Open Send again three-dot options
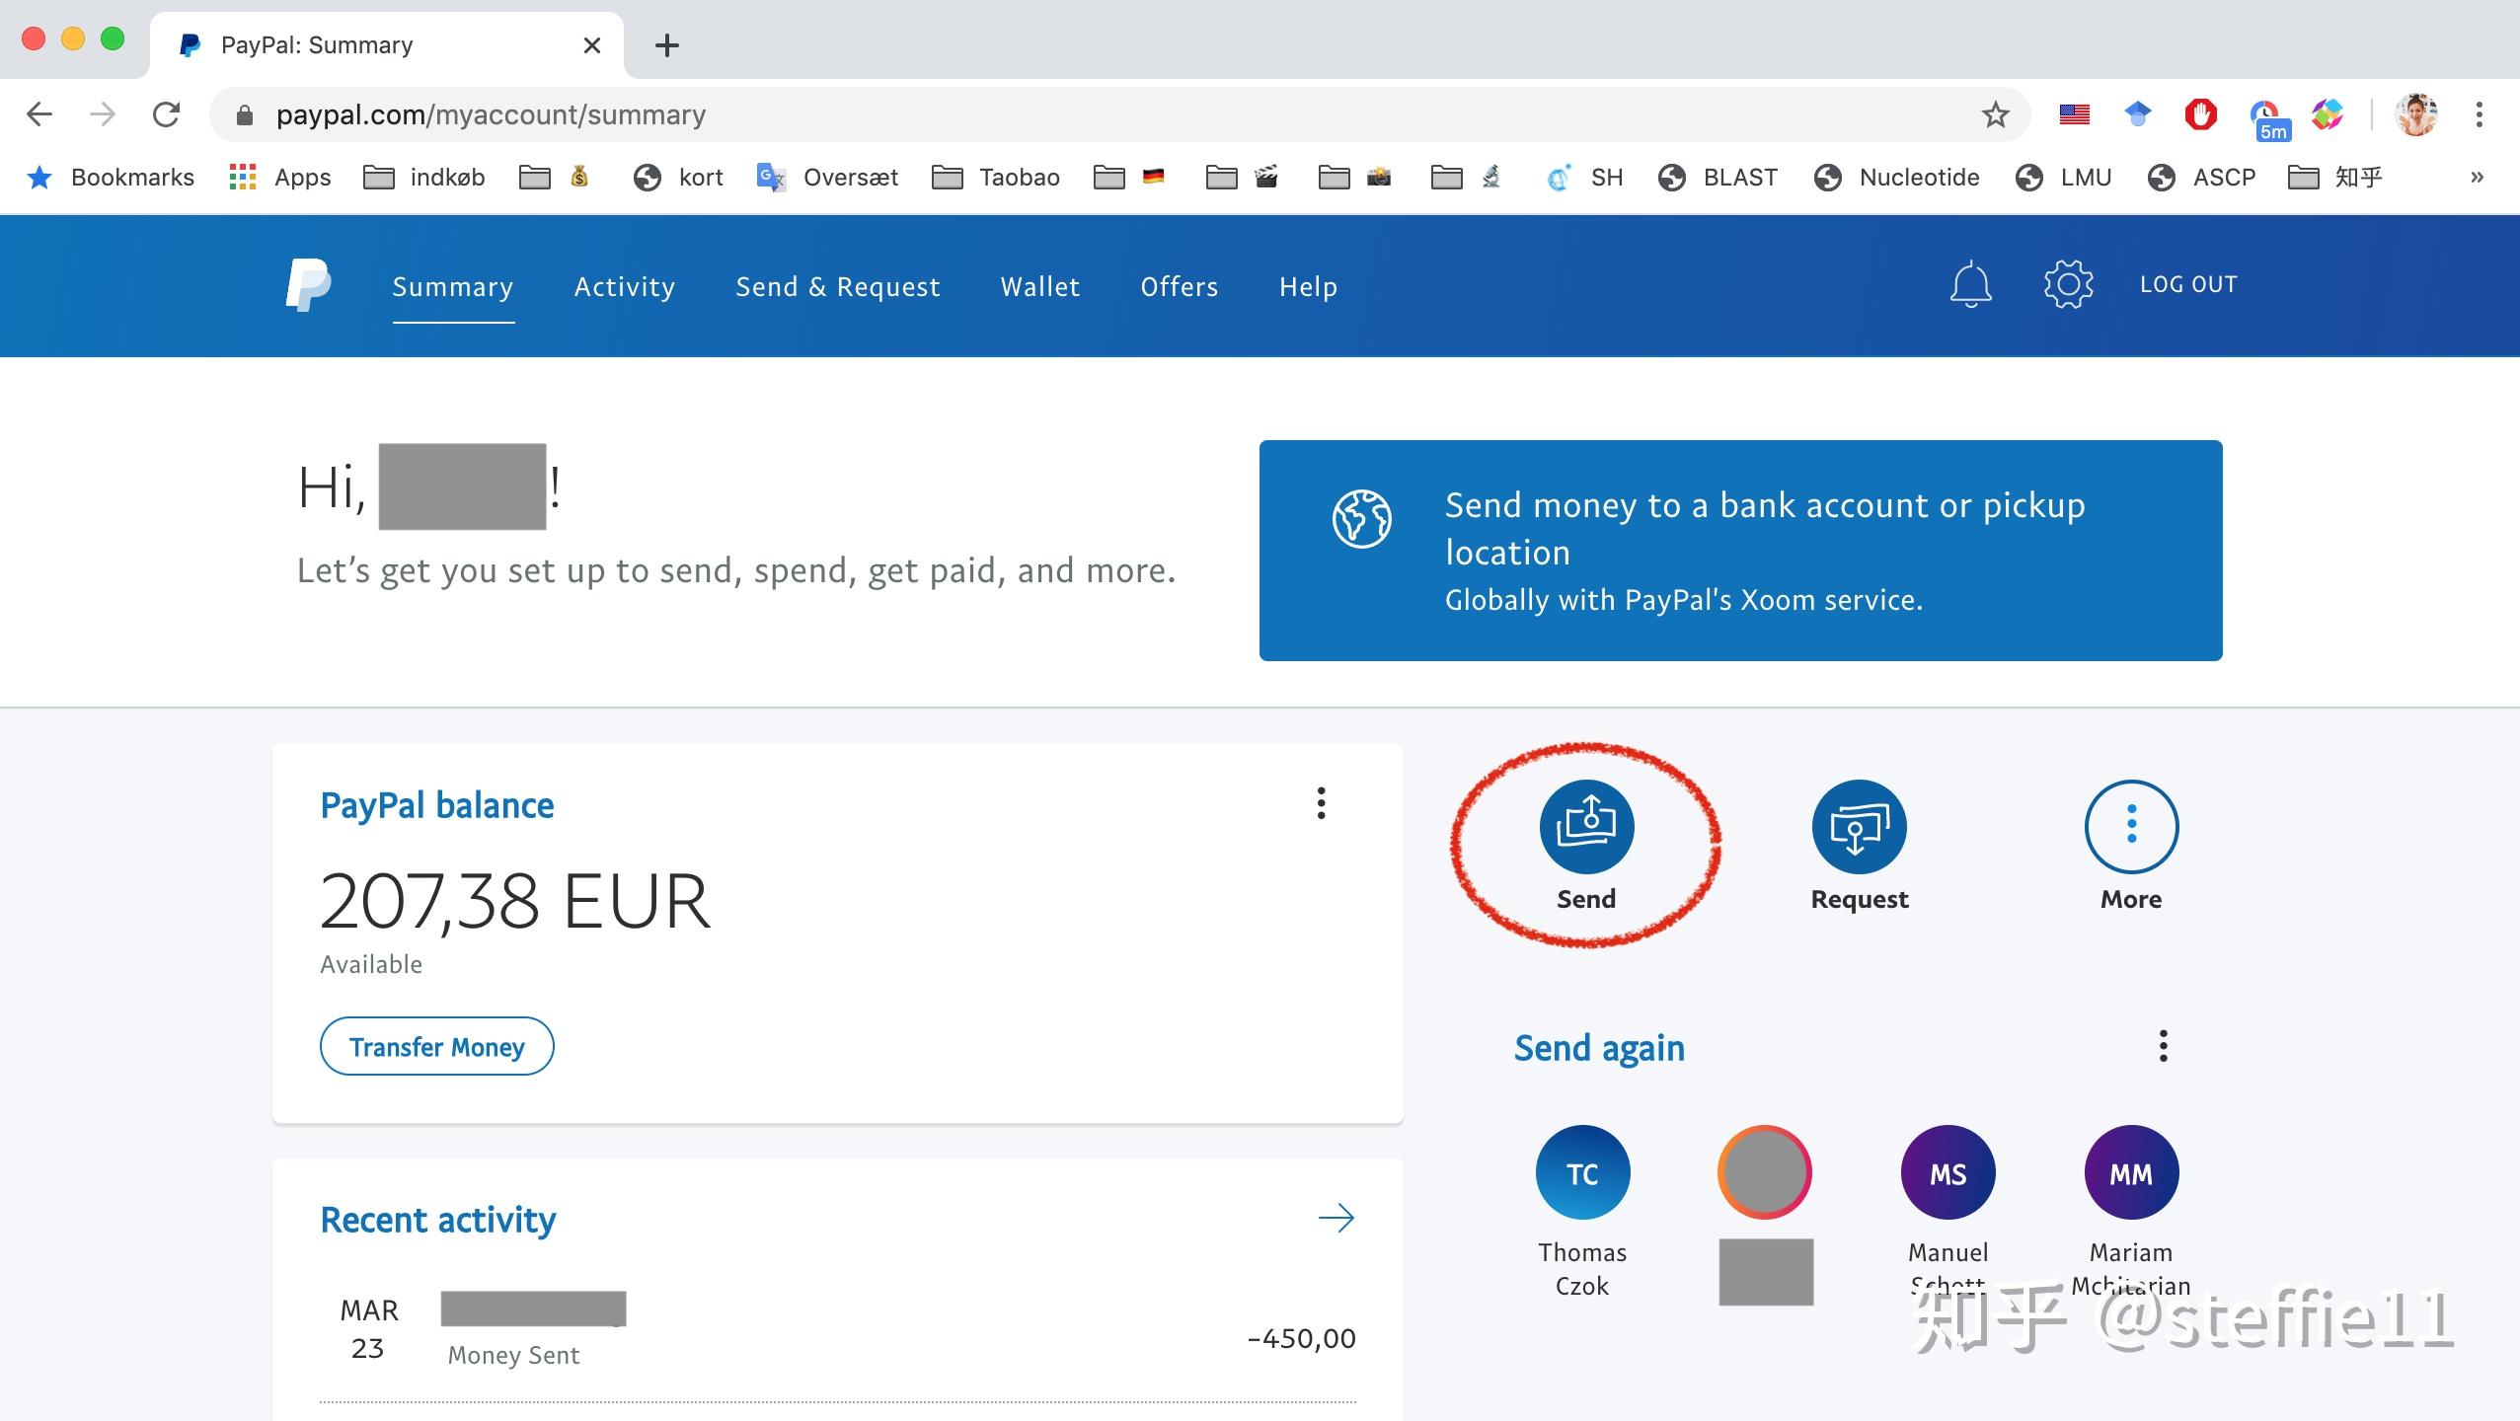Screen dimensions: 2520x1421 (x=2163, y=1046)
